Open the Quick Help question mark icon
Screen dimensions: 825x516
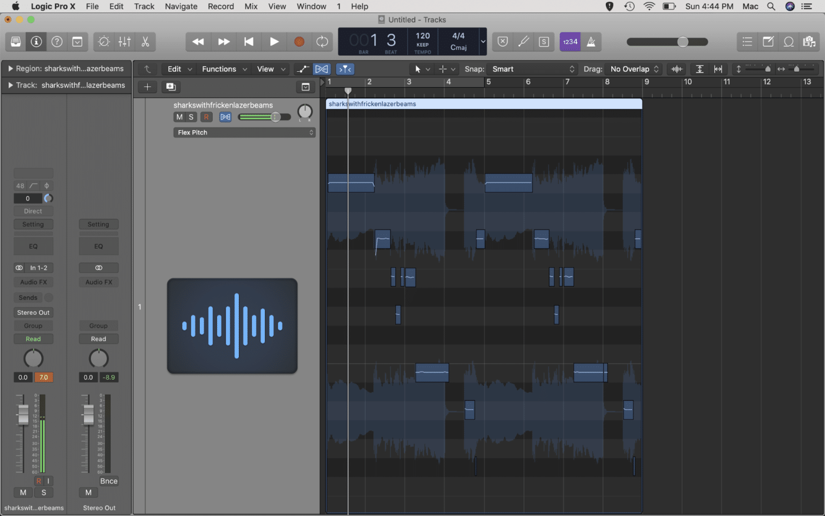tap(56, 41)
